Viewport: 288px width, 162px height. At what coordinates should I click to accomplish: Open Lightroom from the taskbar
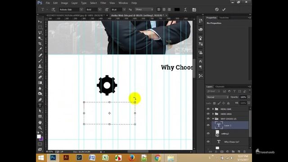point(79,157)
